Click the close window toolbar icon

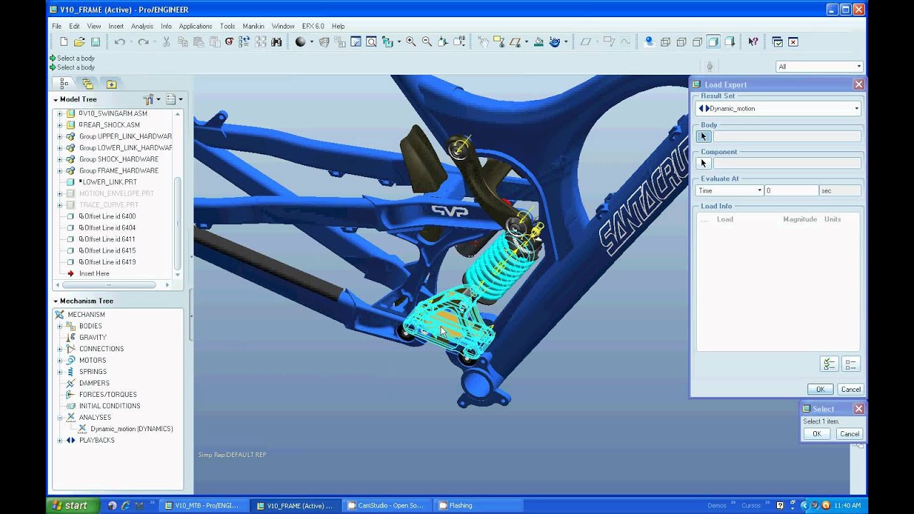coord(793,42)
